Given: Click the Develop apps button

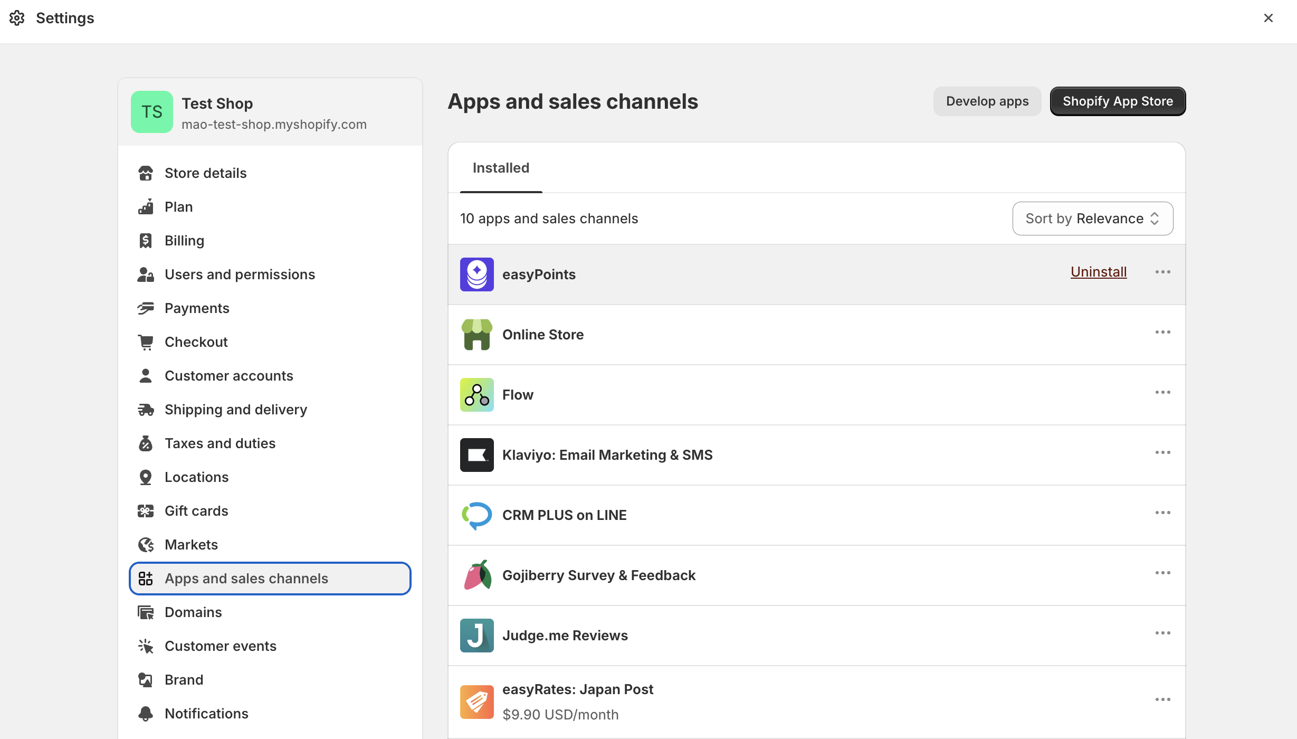Looking at the screenshot, I should (x=987, y=101).
